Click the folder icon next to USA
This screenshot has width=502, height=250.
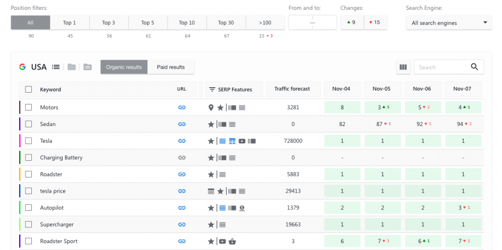tap(72, 67)
